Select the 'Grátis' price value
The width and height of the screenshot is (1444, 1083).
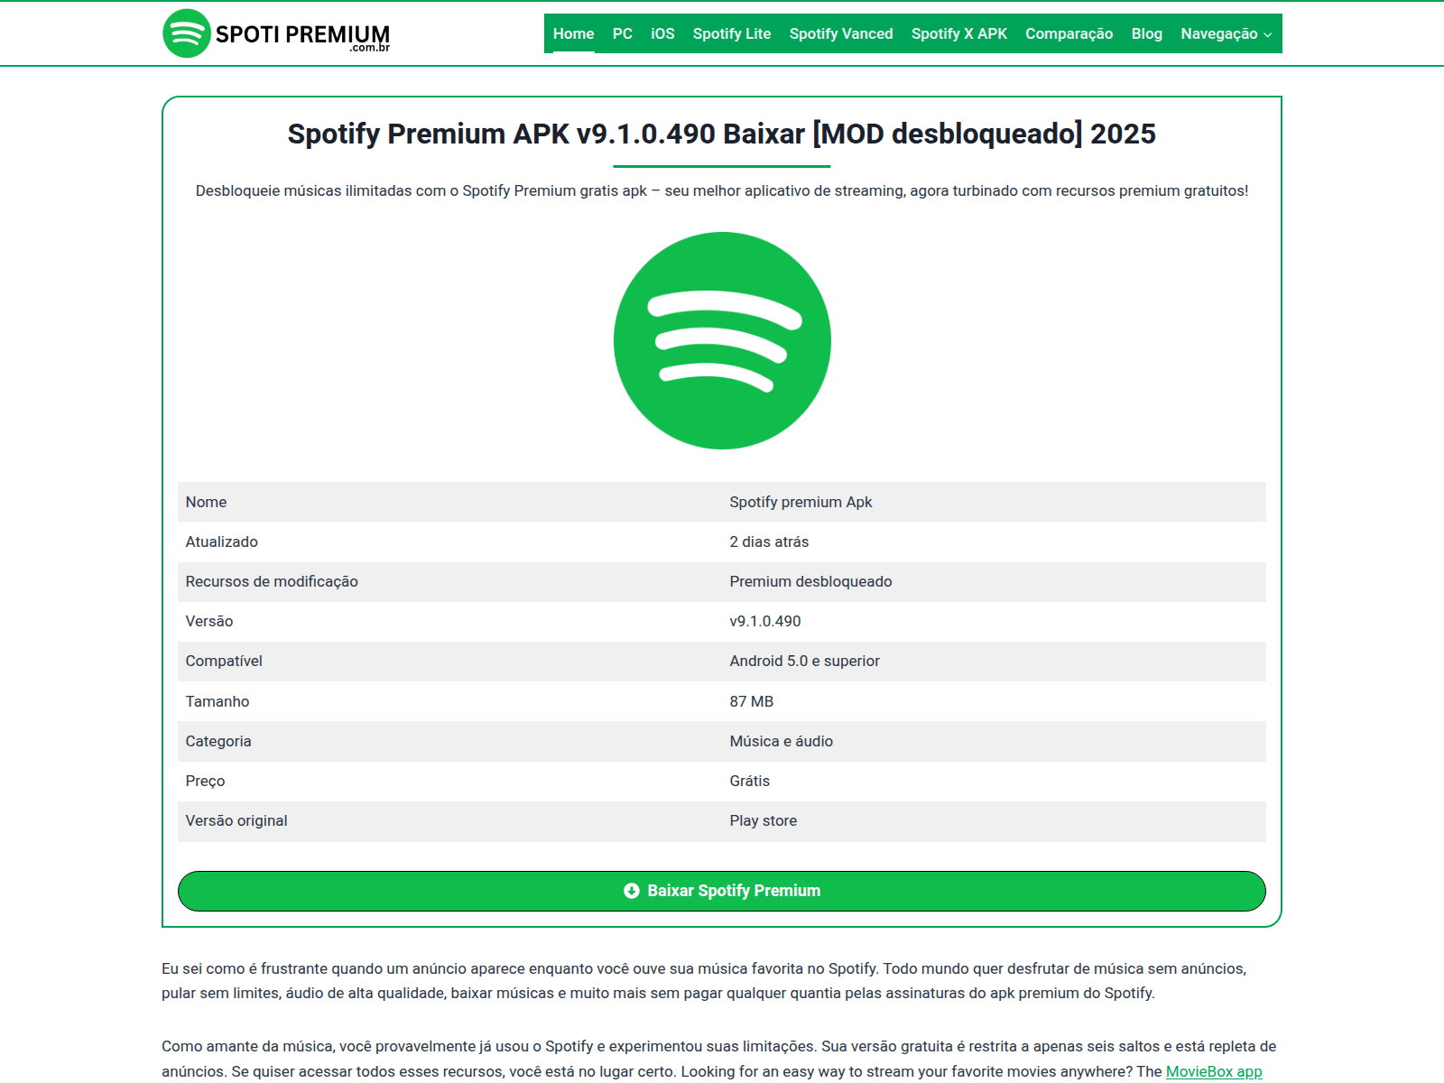(x=749, y=781)
